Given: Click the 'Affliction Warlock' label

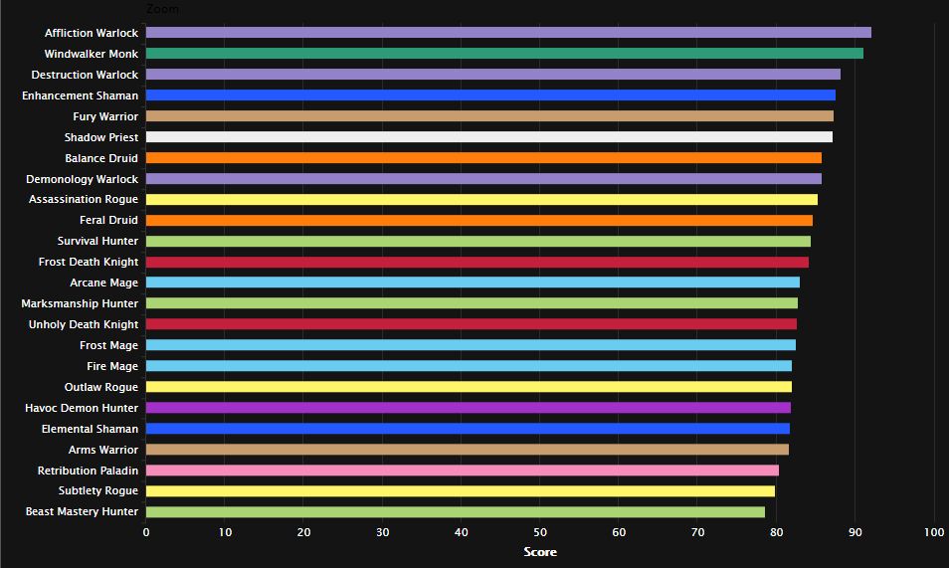Looking at the screenshot, I should 92,33.
